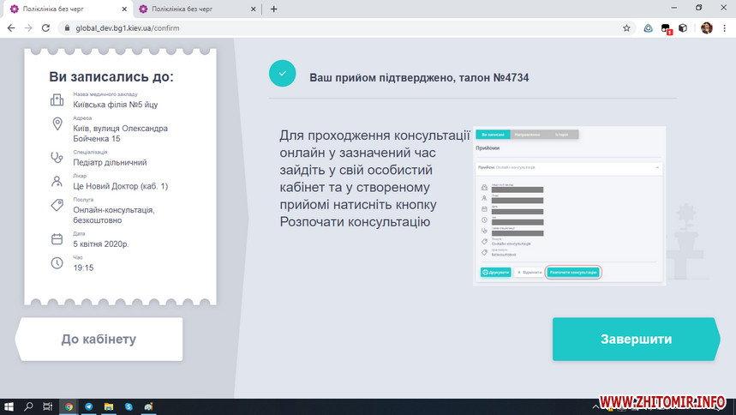Open a new browser tab

[274, 9]
